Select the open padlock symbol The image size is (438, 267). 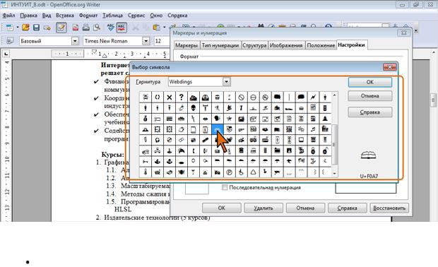click(x=325, y=151)
